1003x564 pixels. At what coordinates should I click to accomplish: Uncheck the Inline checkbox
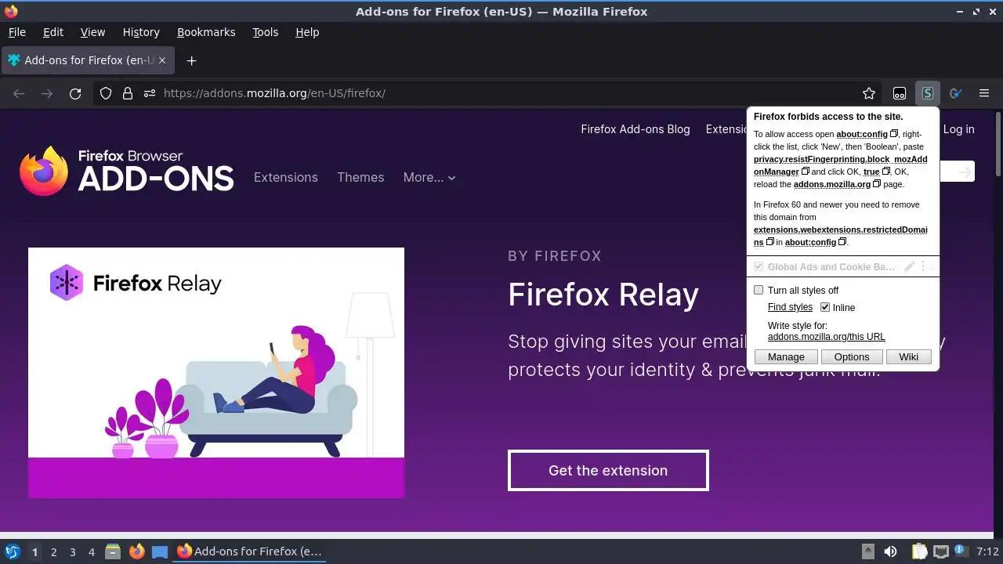(x=825, y=307)
